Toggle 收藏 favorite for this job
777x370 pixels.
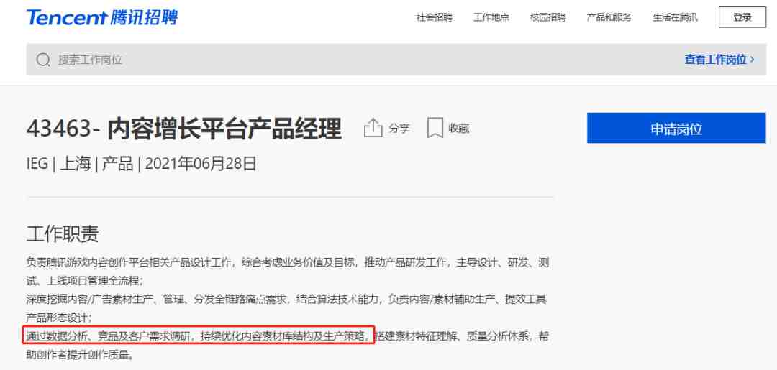458,129
